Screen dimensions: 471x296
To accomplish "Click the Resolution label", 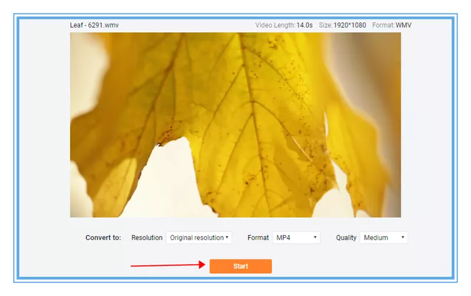I will coord(147,238).
